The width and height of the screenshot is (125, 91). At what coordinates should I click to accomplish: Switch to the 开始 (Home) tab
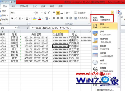[x=5, y=6]
